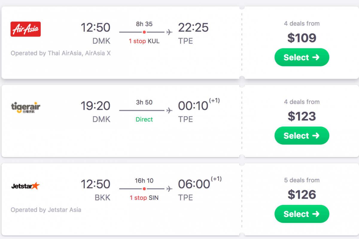
Task: Click the '1 stop SIN' label
Action: [144, 198]
